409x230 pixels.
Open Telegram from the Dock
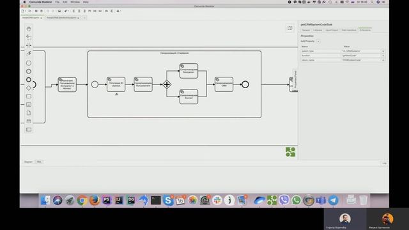click(x=333, y=200)
